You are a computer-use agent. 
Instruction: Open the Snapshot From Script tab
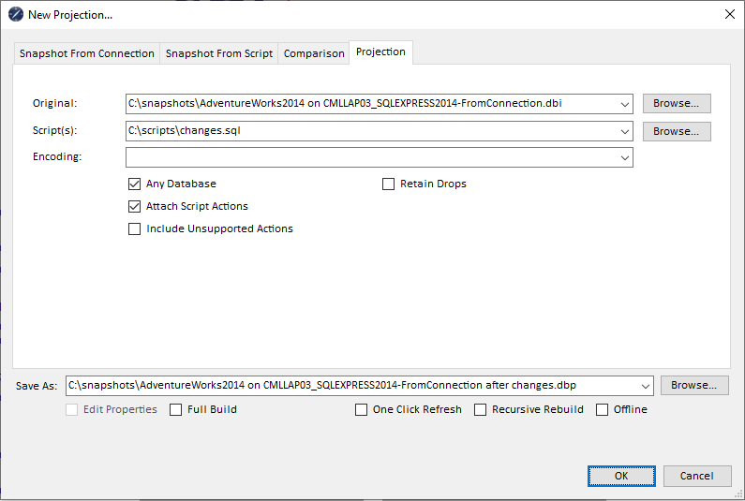pyautogui.click(x=219, y=53)
